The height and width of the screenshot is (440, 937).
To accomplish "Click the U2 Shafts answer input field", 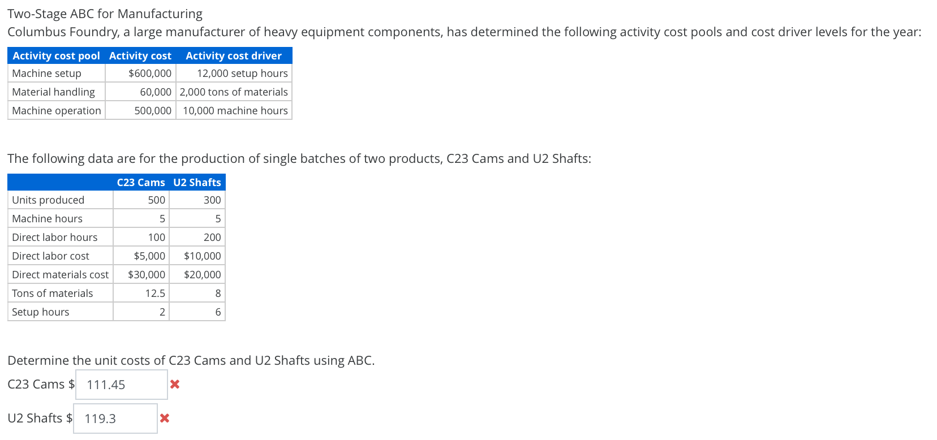I will click(115, 419).
